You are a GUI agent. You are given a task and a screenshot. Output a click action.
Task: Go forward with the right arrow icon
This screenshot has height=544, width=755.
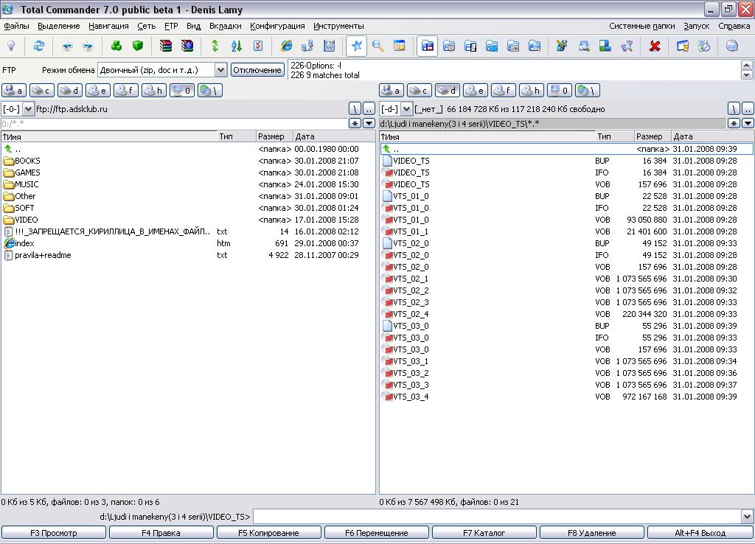point(88,46)
